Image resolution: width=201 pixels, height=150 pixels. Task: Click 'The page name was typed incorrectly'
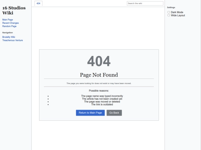[x=102, y=96]
